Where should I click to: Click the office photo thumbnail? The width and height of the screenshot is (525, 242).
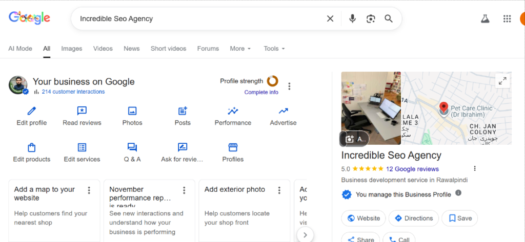tap(371, 107)
